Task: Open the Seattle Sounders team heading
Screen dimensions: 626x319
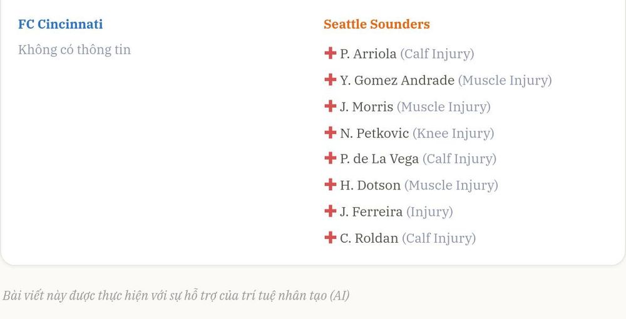Action: [376, 24]
